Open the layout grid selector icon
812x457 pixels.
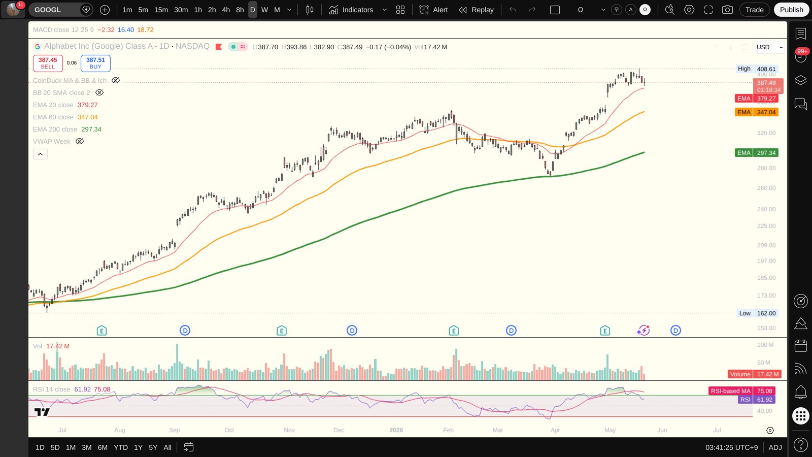point(400,10)
